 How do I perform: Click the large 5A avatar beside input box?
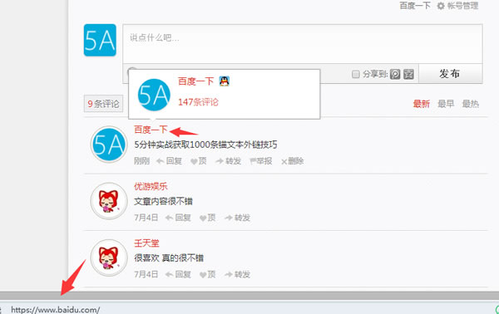[100, 41]
